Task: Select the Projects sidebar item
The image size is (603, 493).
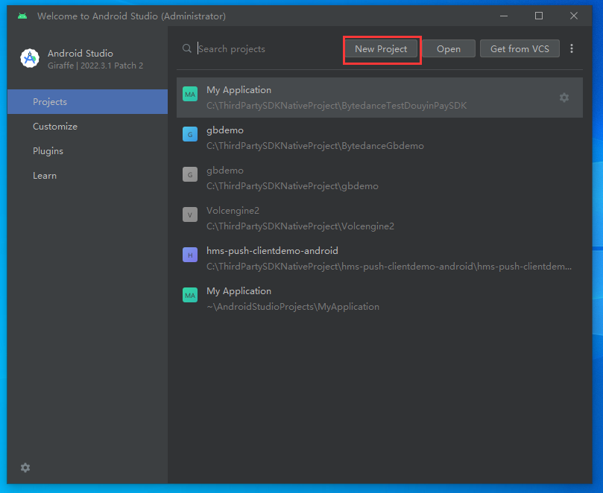Action: coord(49,101)
